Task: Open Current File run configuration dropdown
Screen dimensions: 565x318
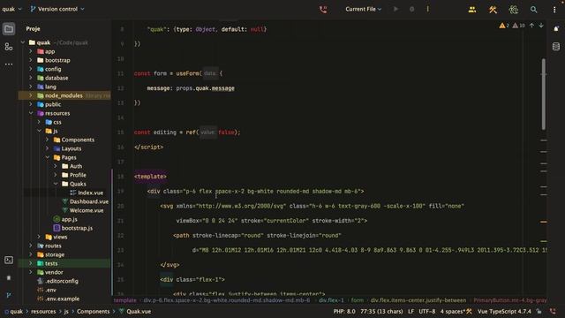Action: 363,9
